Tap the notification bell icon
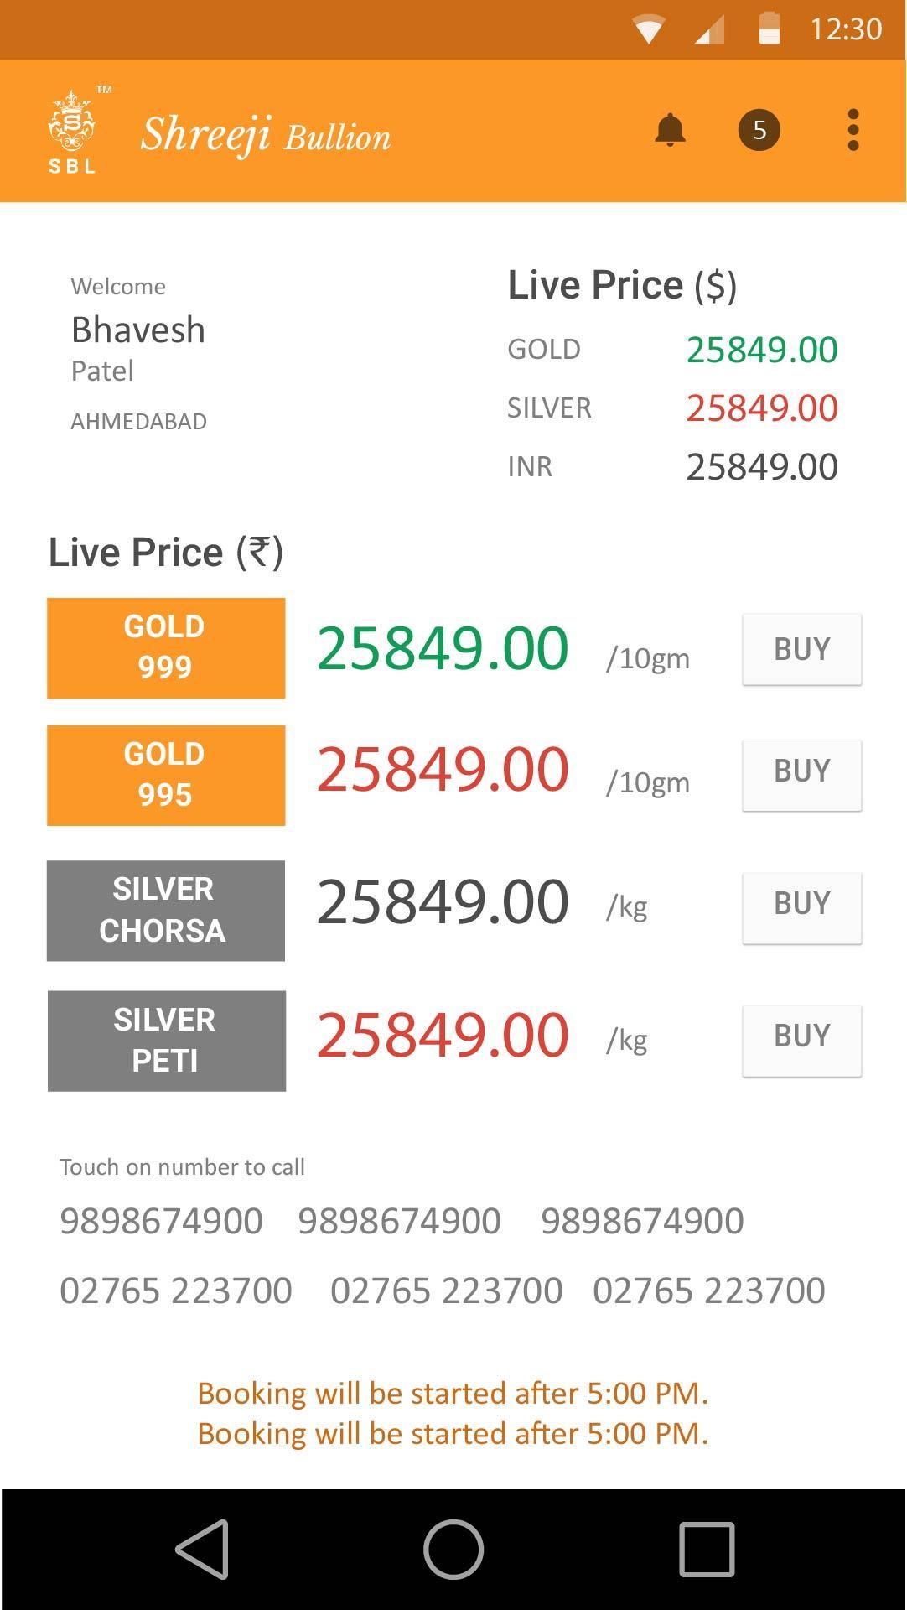Screen dimensions: 907x1610 670,131
